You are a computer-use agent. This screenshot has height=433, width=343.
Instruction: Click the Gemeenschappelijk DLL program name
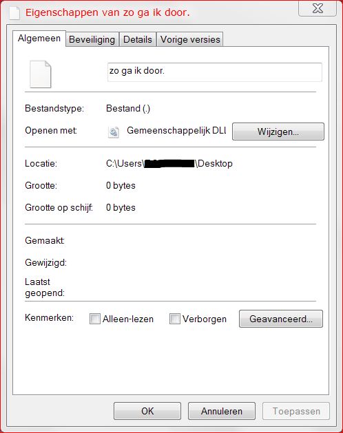coord(176,130)
